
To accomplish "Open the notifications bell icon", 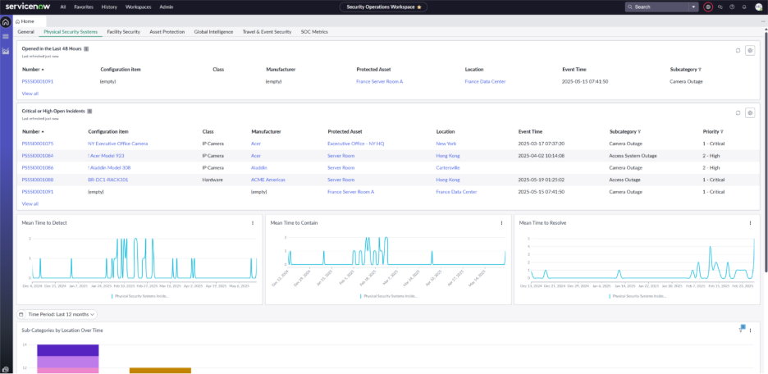I will (x=744, y=7).
